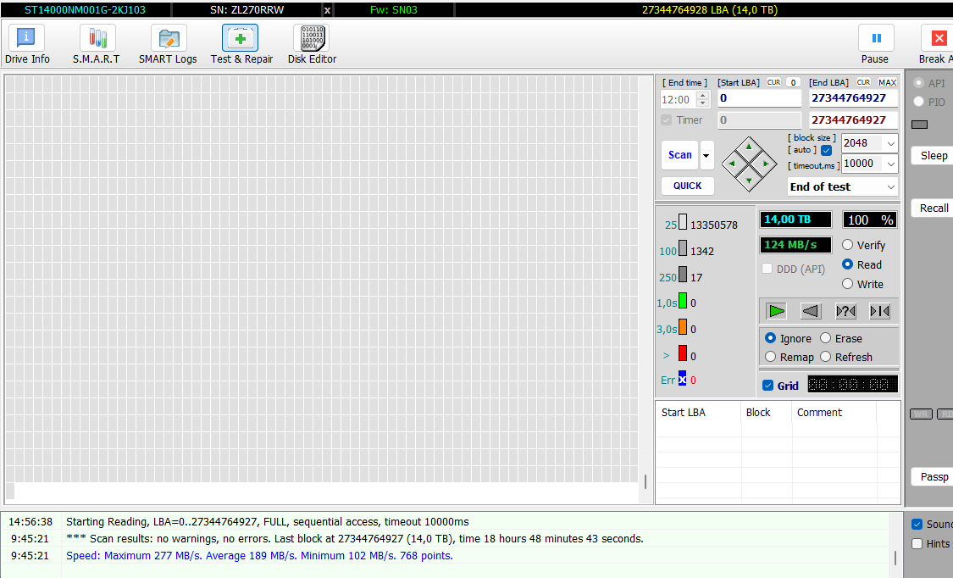The width and height of the screenshot is (953, 578).
Task: Click the Err blue X block icon
Action: [683, 378]
